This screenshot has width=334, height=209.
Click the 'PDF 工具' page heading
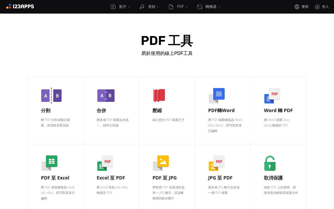coord(167,41)
